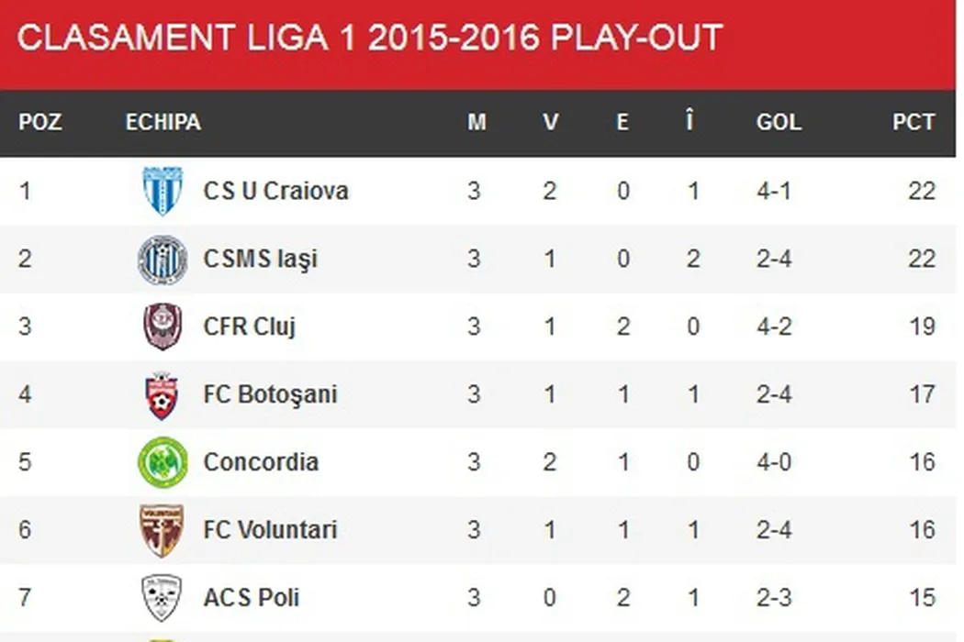Screen dimensions: 964x642
Task: Click the ECHIPA column header
Action: 163,122
